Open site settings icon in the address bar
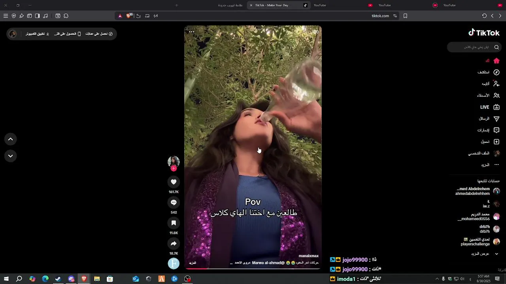Viewport: 506px width, 284px height. tap(395, 16)
